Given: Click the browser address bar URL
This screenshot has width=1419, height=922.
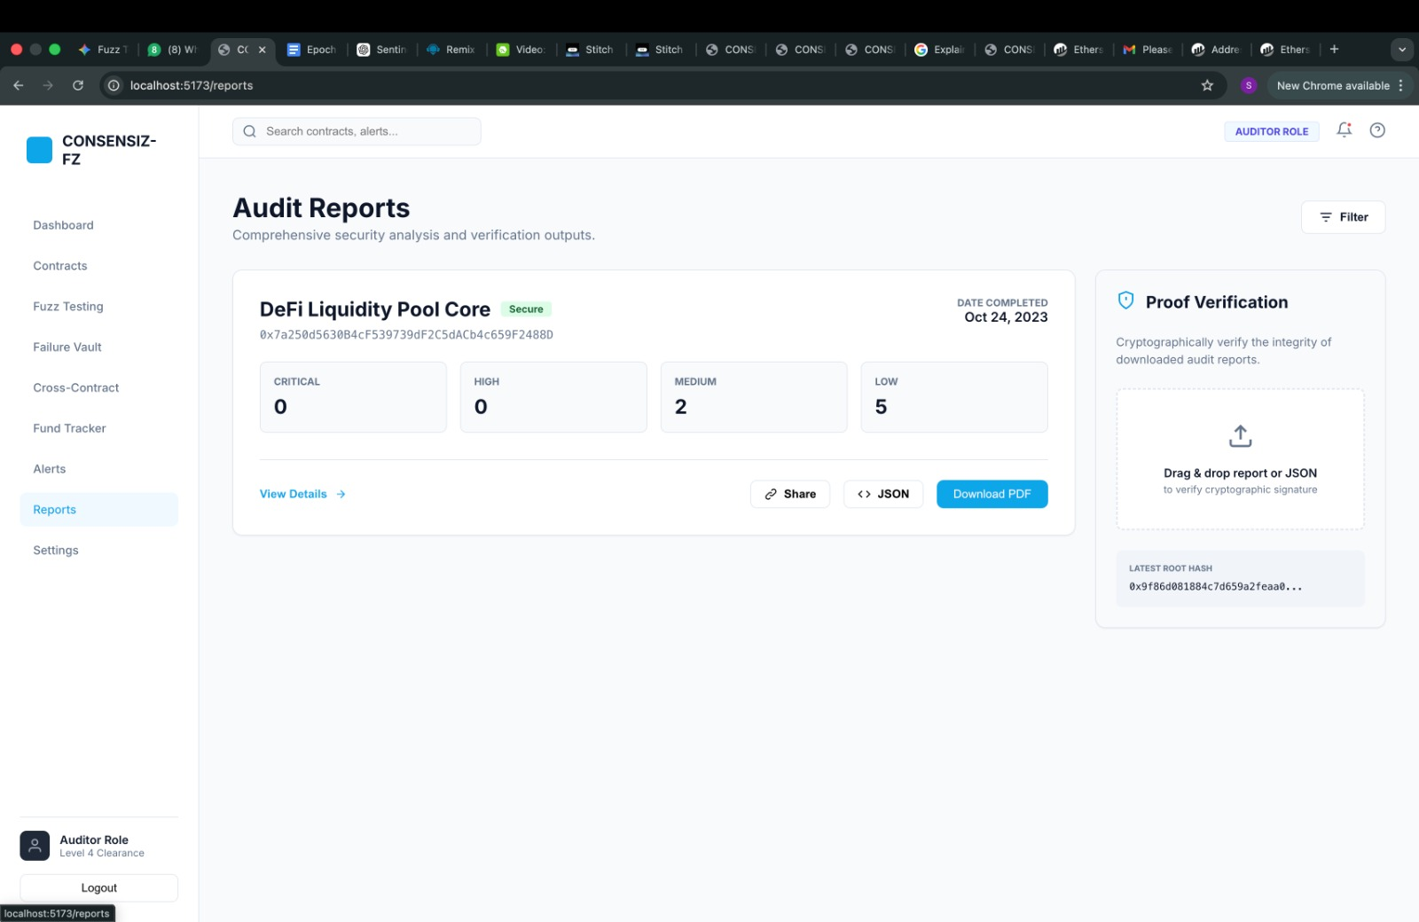Looking at the screenshot, I should point(192,85).
